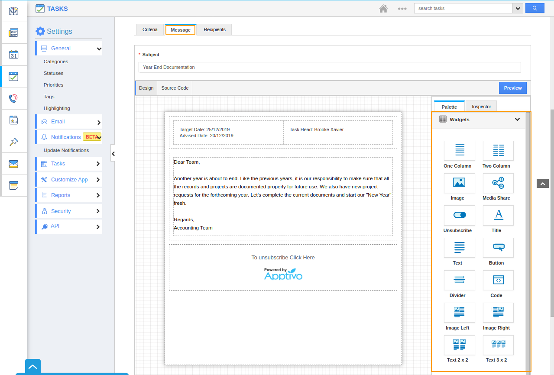Choose the Code widget icon
554x375 pixels.
click(x=498, y=280)
